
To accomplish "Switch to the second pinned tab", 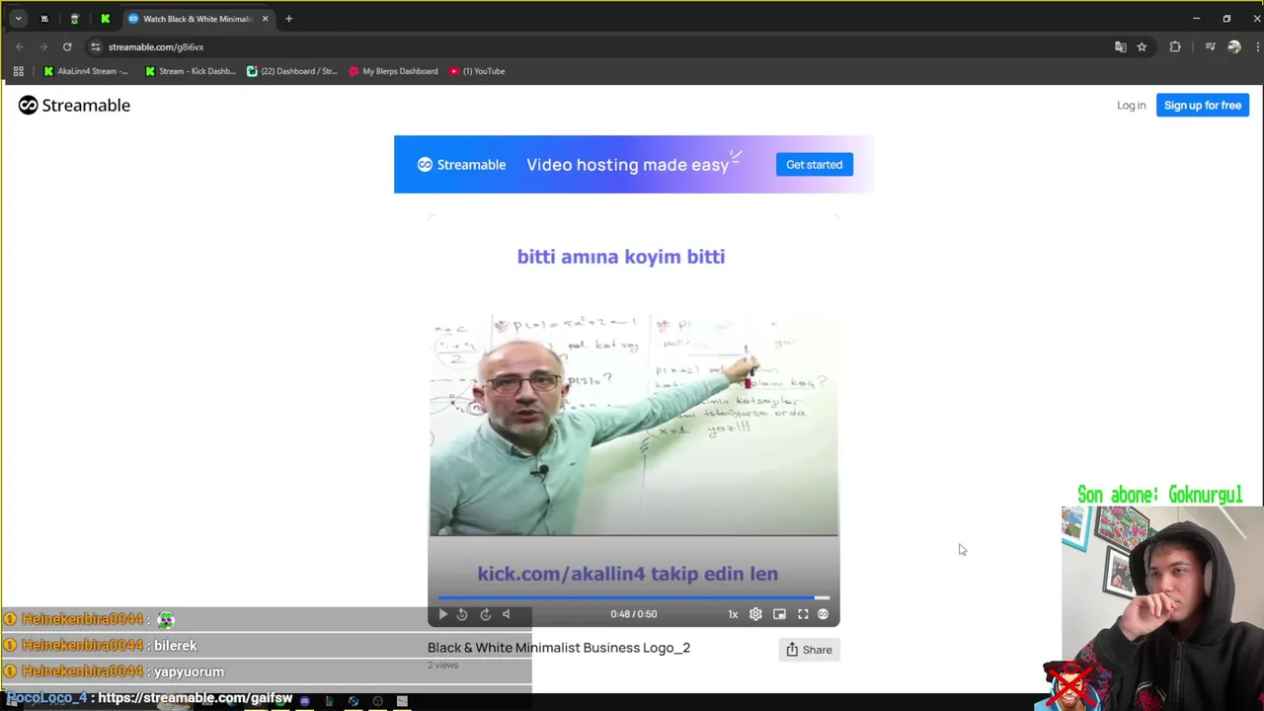I will (74, 19).
